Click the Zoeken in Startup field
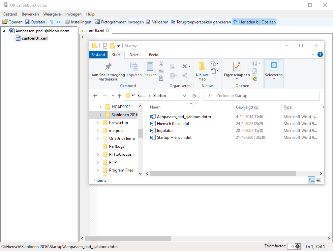Image resolution: width=333 pixels, height=251 pixels. (x=261, y=96)
